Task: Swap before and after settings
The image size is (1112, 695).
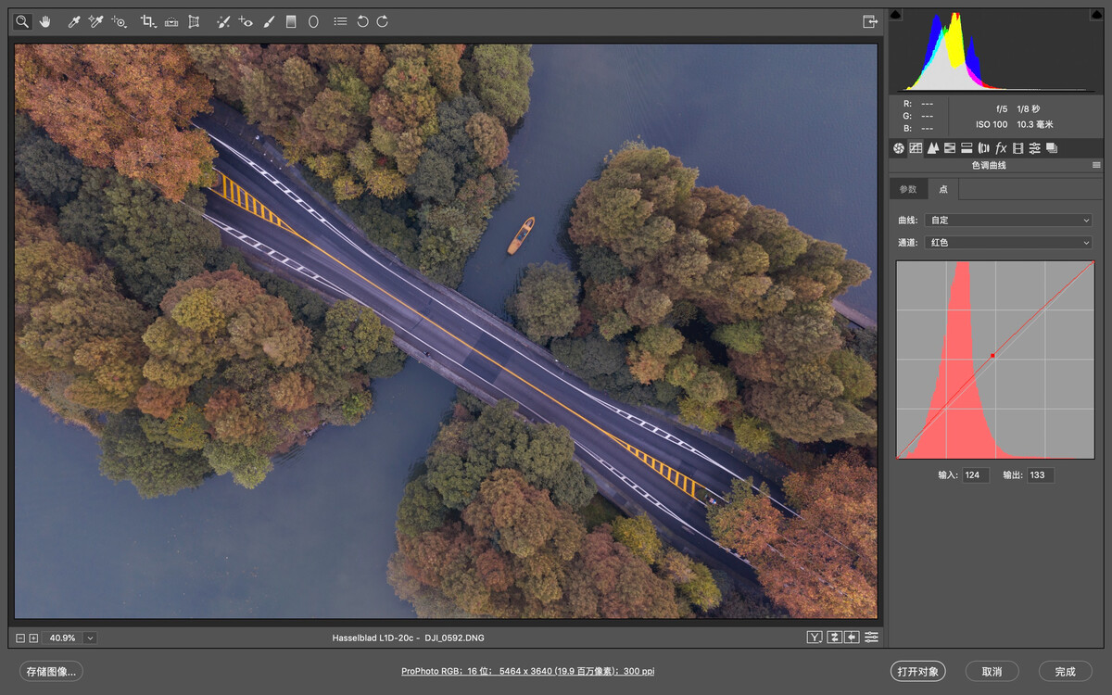Action: point(834,638)
